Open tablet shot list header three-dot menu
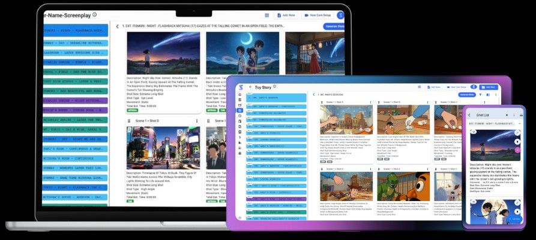This screenshot has height=240, width=536. click(x=496, y=95)
